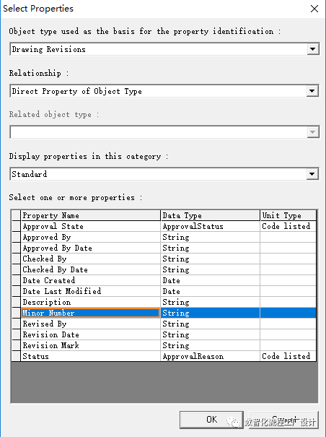This screenshot has height=437, width=326.
Task: Click the Date type cell of Date Created
Action: point(210,280)
